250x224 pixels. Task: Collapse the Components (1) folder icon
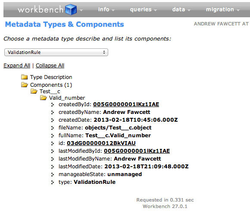(x=25, y=85)
